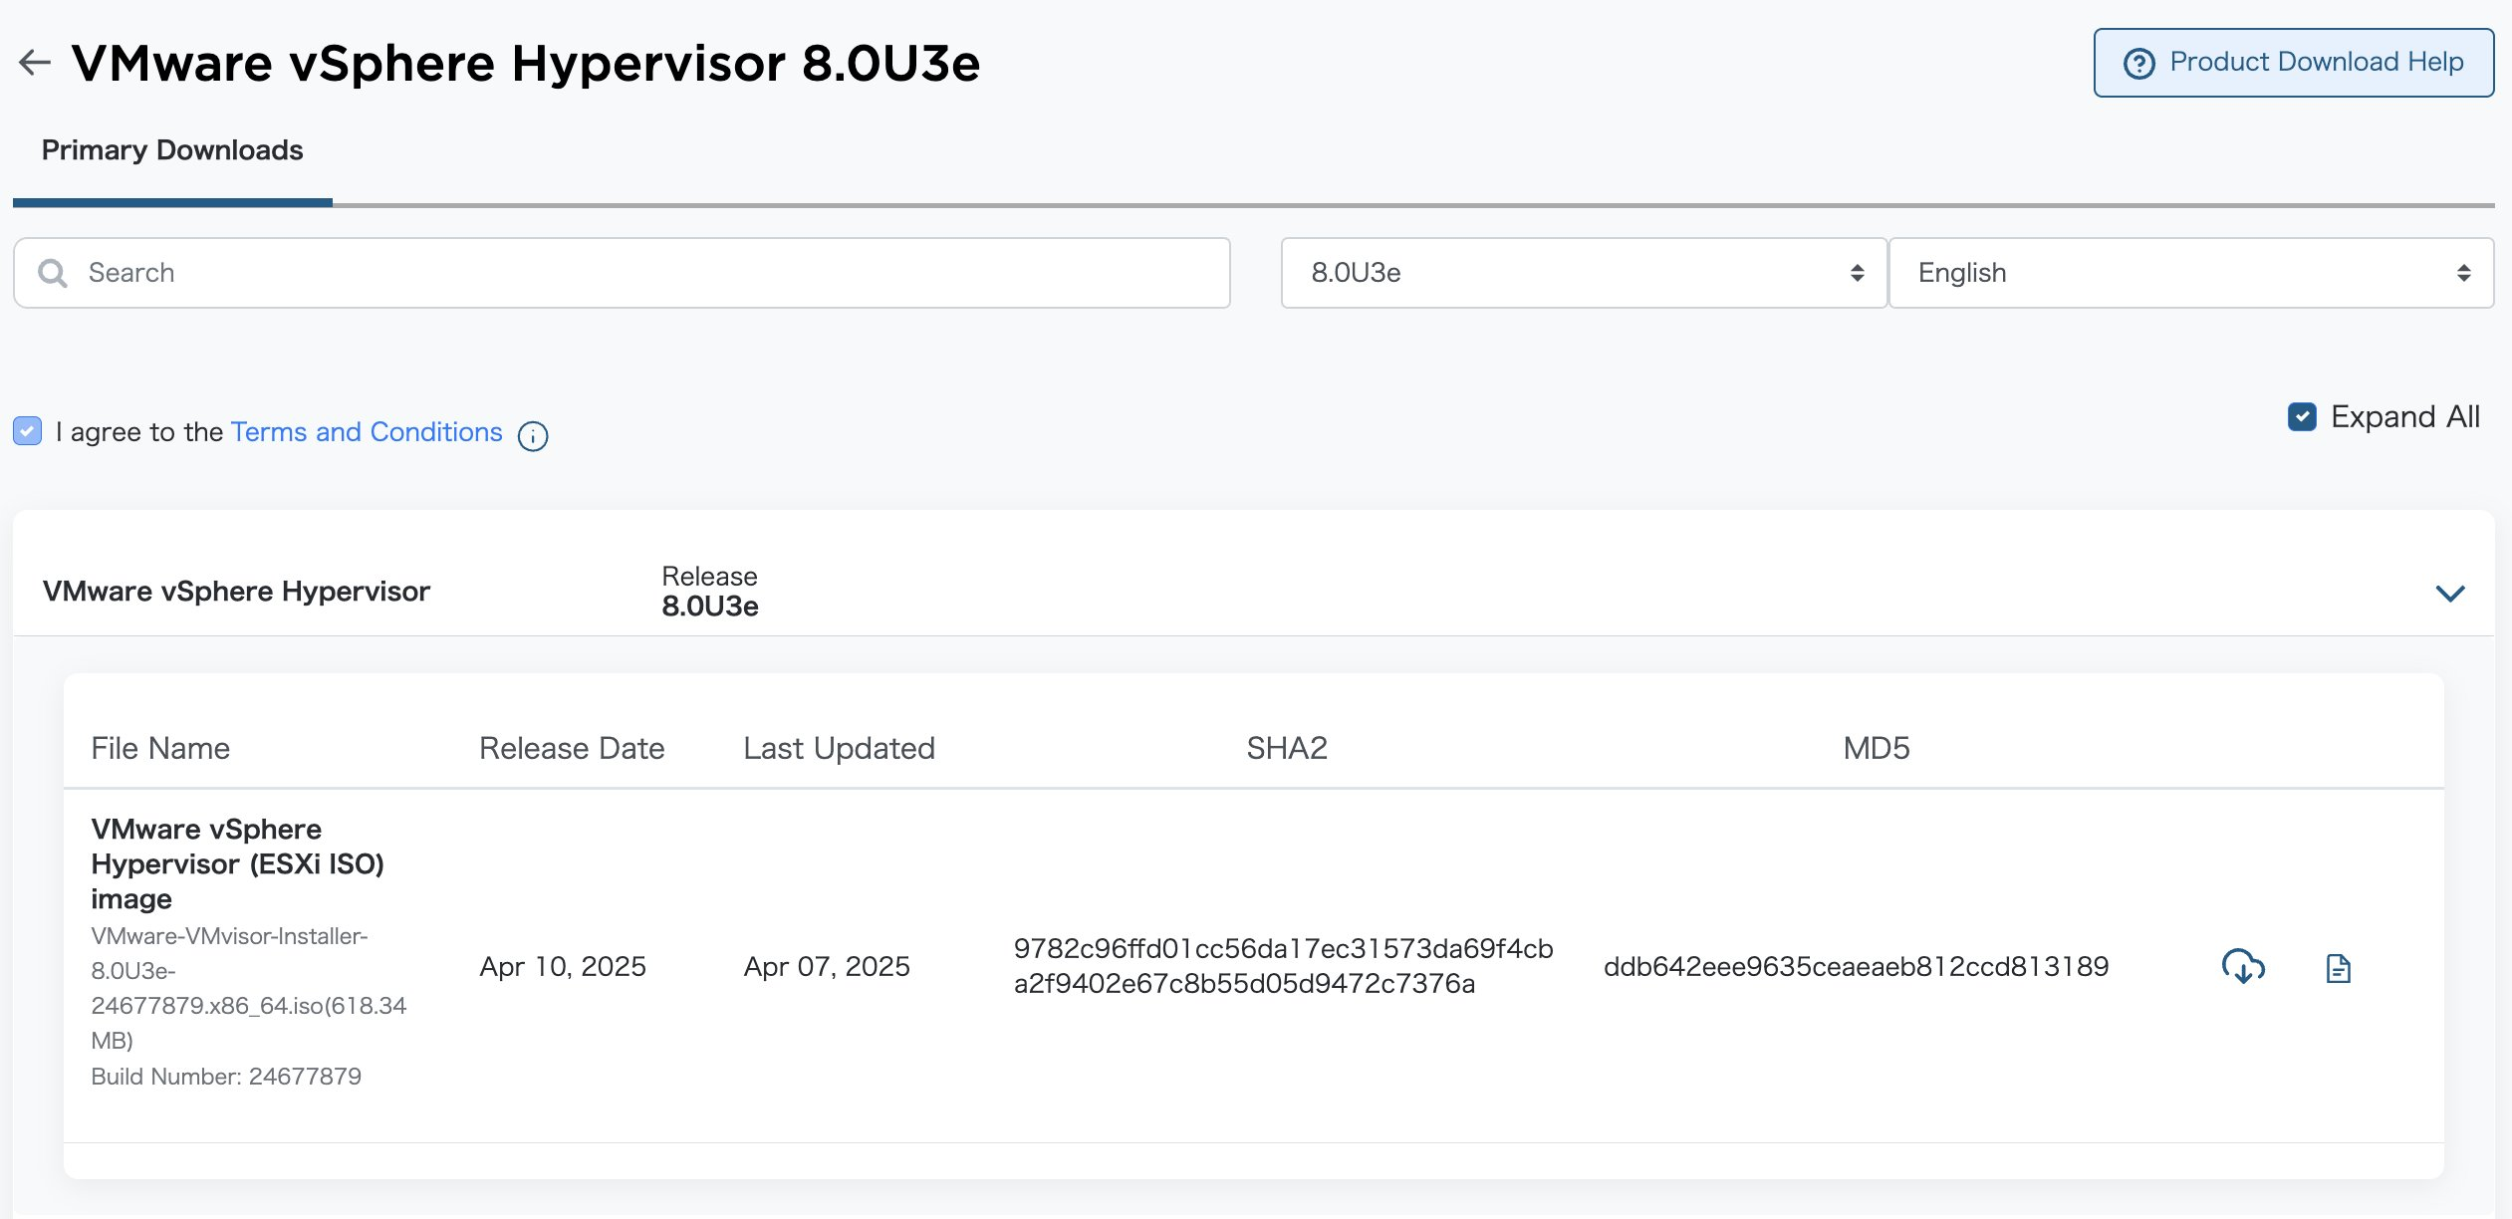Click into the Search field
The image size is (2512, 1219).
pyautogui.click(x=623, y=273)
